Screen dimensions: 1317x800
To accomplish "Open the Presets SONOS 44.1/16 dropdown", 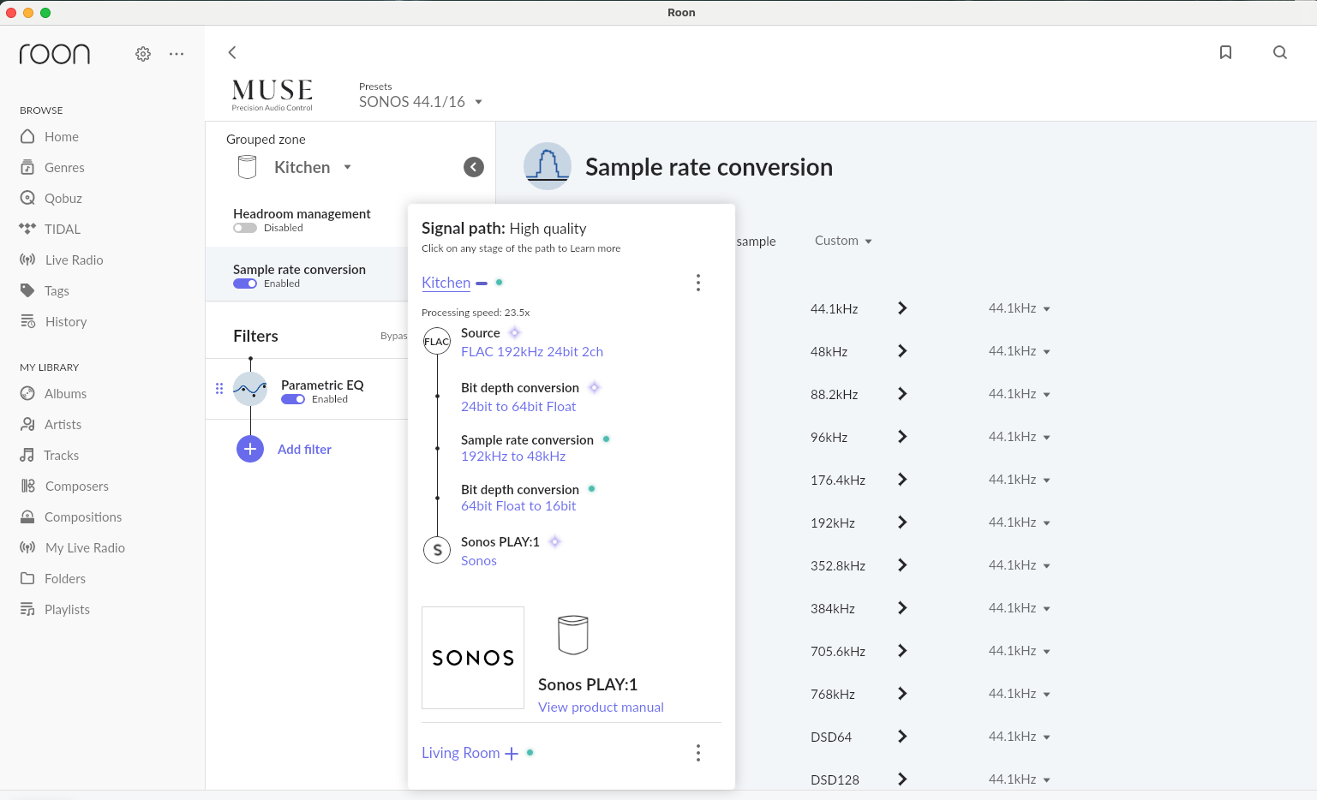I will pos(421,102).
